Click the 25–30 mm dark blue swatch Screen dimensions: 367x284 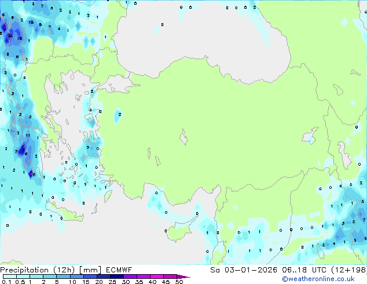coord(117,276)
